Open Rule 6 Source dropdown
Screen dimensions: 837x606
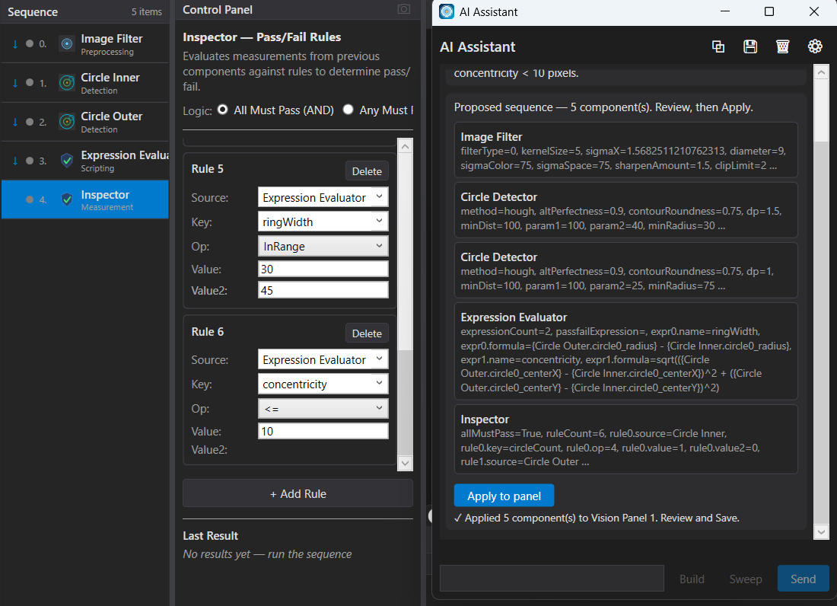pos(323,359)
